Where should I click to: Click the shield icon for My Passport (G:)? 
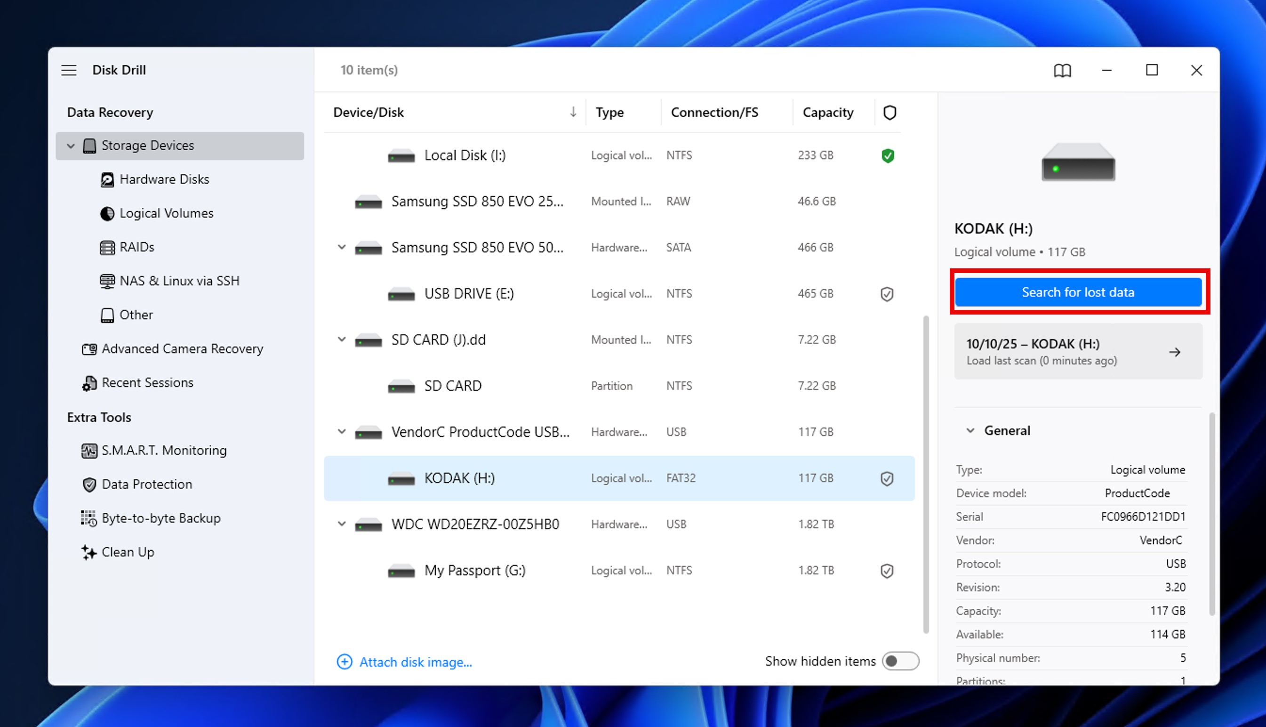[886, 571]
